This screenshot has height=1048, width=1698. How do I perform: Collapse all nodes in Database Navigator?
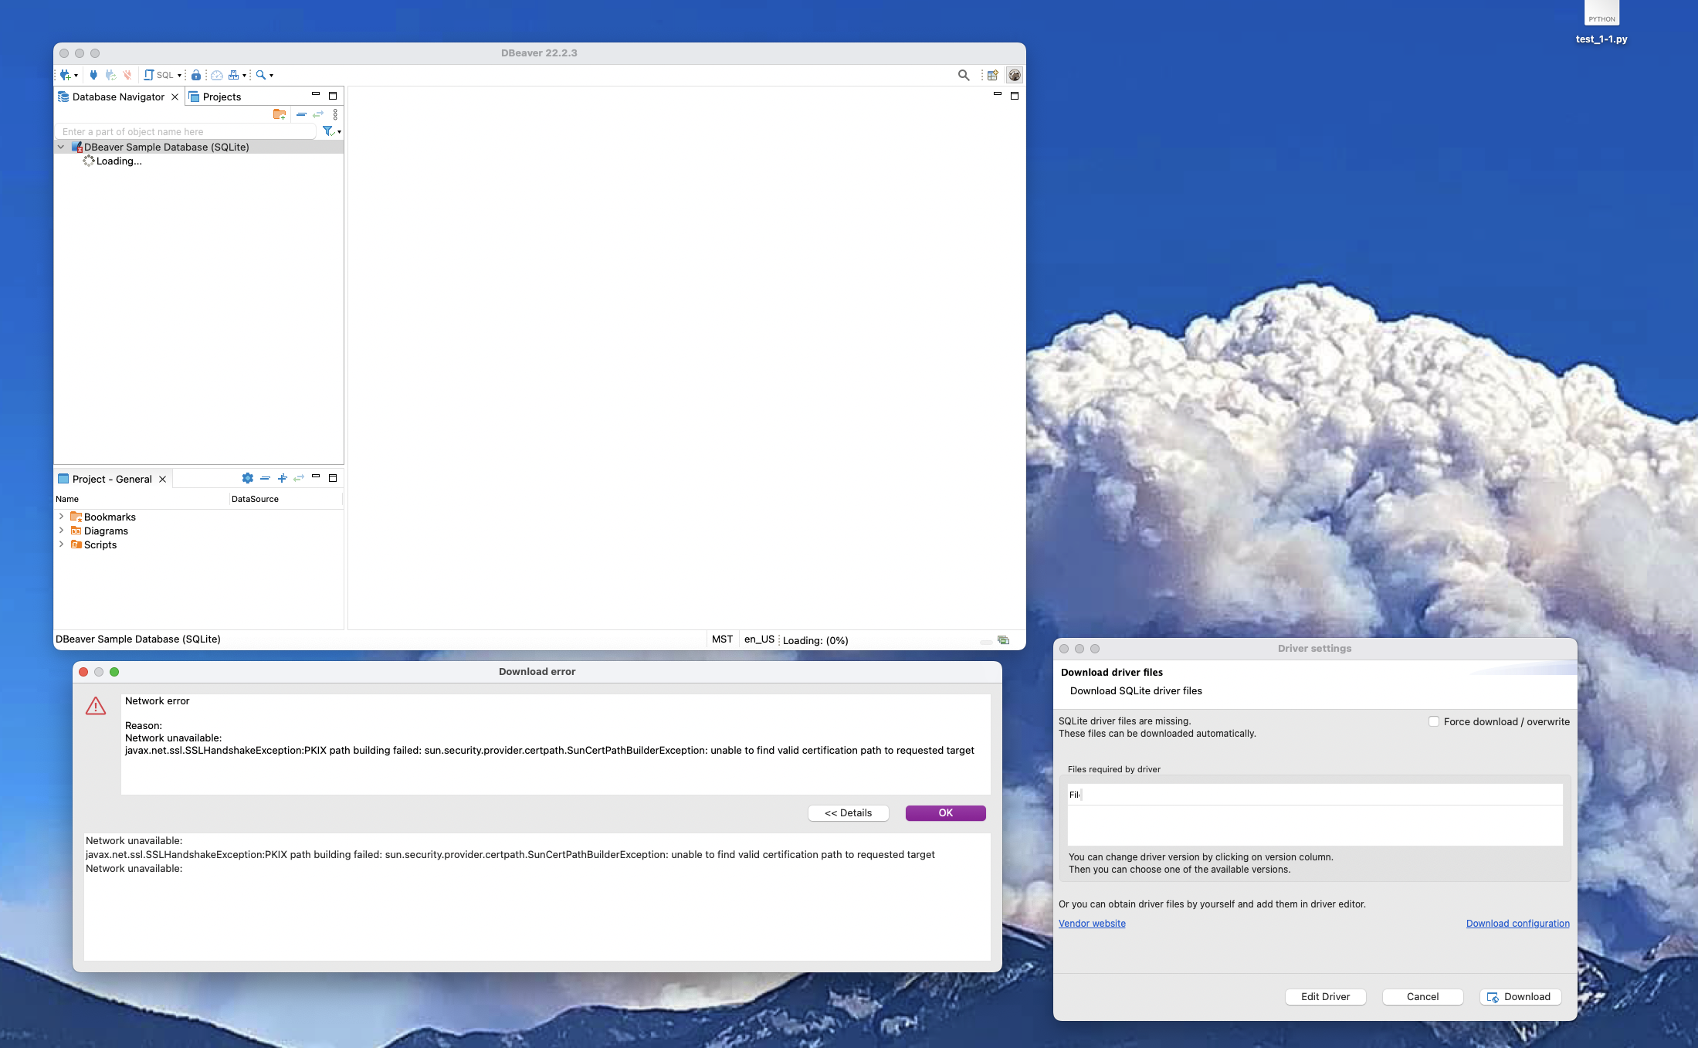tap(302, 114)
